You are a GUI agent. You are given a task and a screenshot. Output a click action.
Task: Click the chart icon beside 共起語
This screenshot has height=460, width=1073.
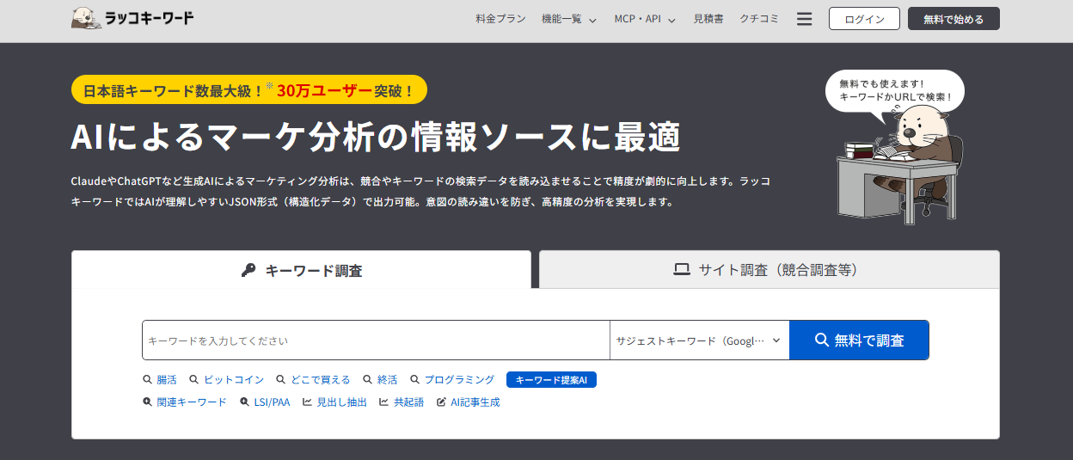pyautogui.click(x=383, y=402)
